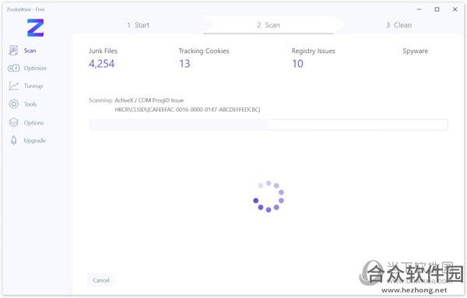Image resolution: width=467 pixels, height=298 pixels.
Task: Click the scan progress bar
Action: pos(268,124)
